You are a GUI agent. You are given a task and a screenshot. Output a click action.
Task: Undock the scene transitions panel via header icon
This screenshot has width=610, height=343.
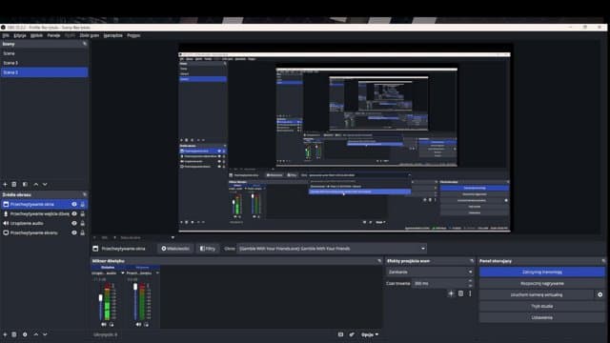472,261
